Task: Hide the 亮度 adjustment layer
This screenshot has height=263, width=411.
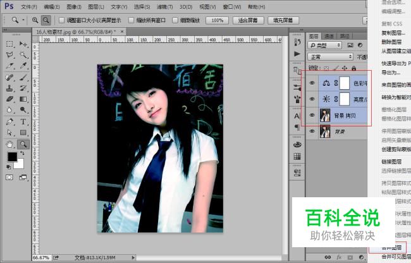Action: point(312,99)
